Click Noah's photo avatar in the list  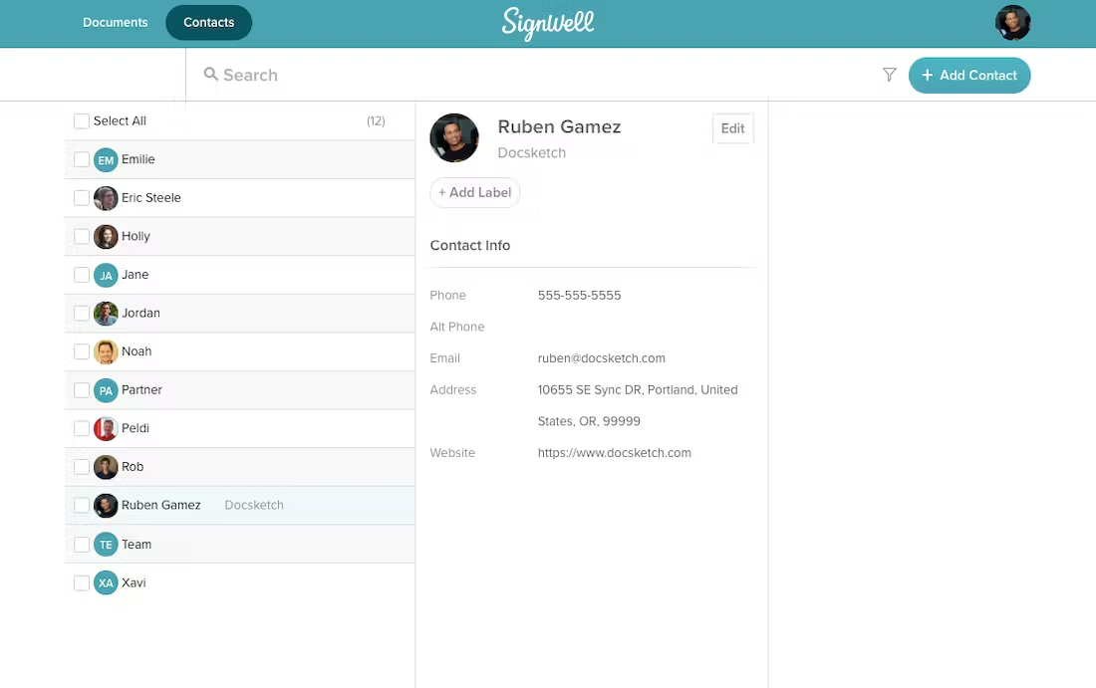[x=106, y=351]
